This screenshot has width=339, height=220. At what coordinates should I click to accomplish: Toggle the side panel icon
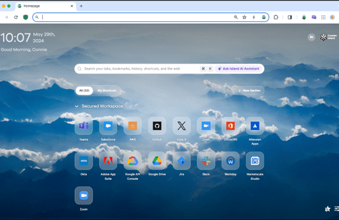(290, 17)
